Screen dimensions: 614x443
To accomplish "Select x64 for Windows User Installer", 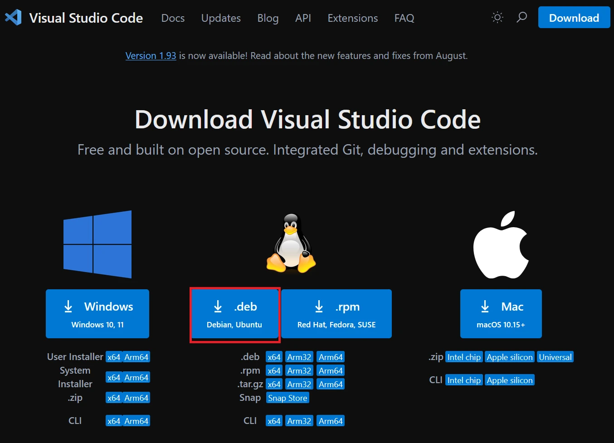I will point(114,357).
